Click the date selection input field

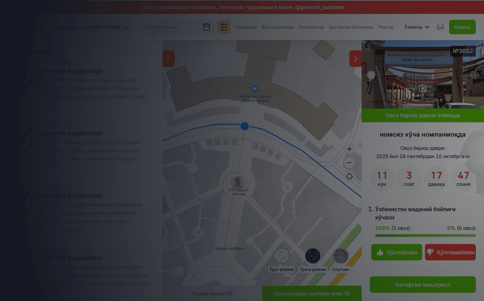tap(171, 27)
